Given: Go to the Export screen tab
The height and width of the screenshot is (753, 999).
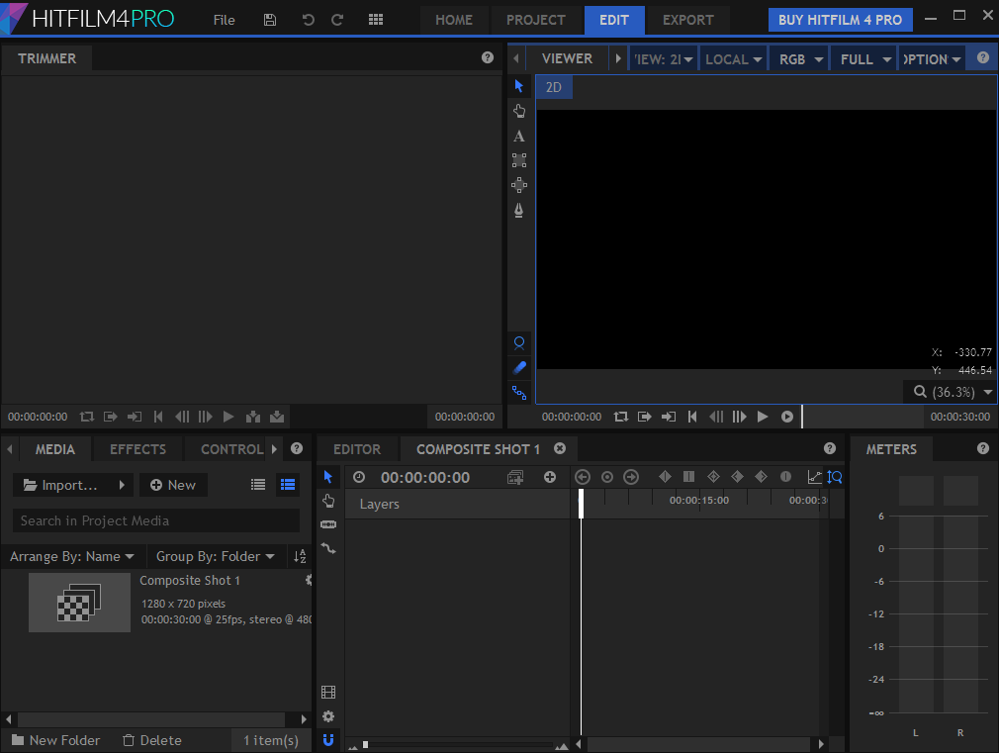Looking at the screenshot, I should tap(687, 20).
